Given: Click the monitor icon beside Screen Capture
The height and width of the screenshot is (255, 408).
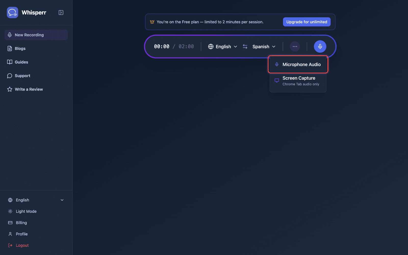Looking at the screenshot, I should click(x=277, y=81).
